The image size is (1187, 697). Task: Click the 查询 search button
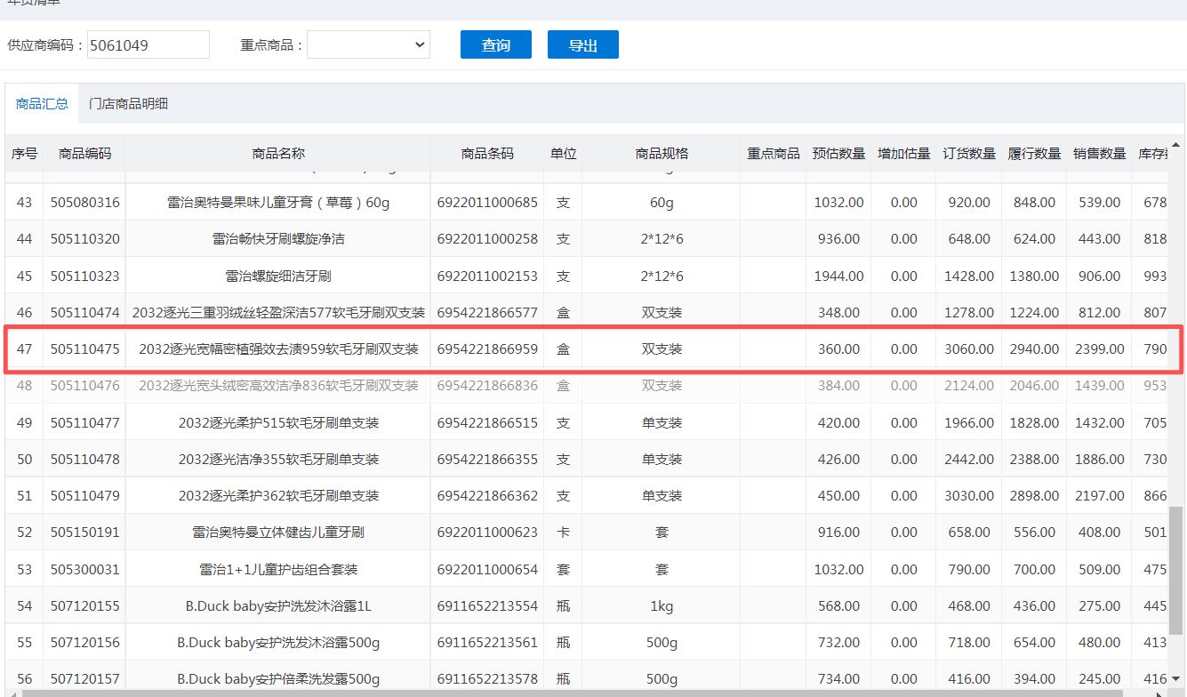click(495, 44)
